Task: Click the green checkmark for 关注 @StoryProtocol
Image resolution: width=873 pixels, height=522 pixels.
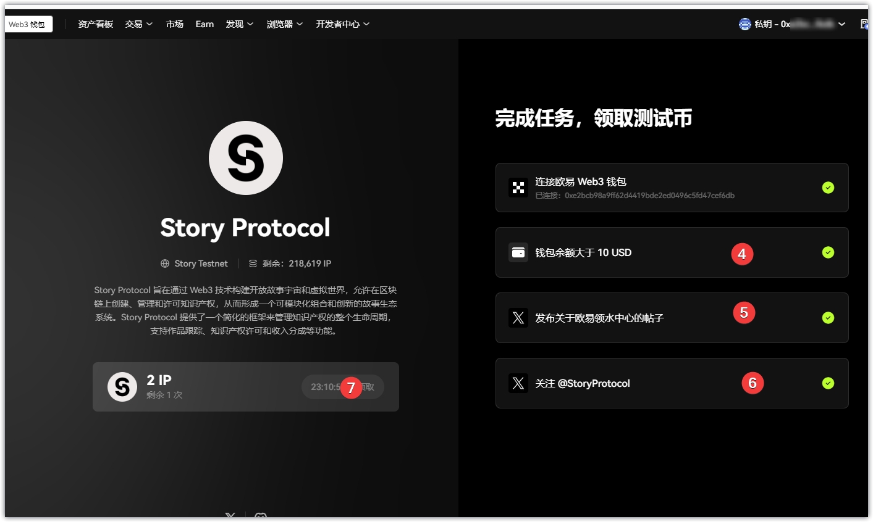Action: pyautogui.click(x=828, y=383)
